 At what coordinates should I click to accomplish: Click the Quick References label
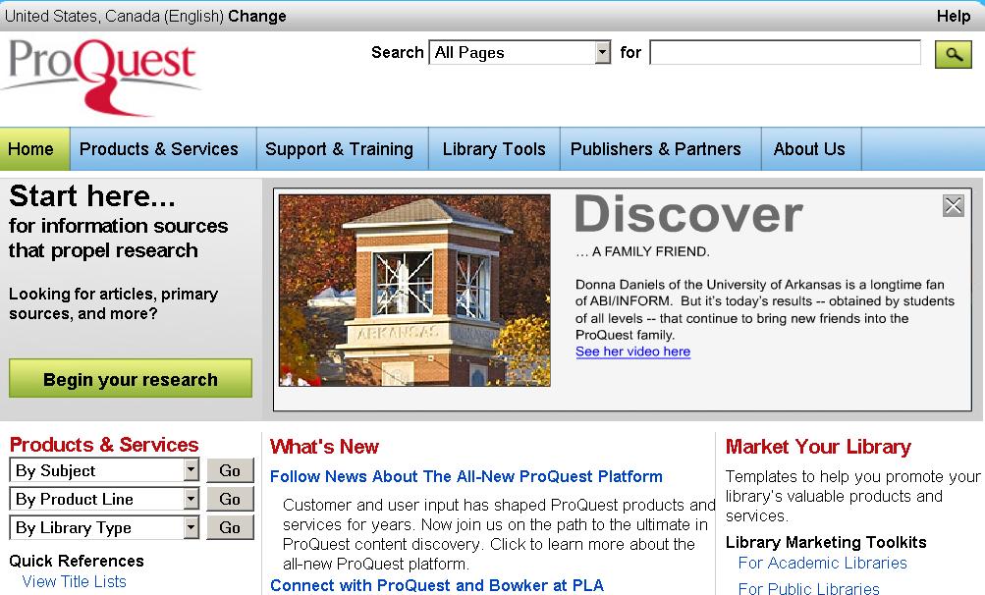point(76,561)
